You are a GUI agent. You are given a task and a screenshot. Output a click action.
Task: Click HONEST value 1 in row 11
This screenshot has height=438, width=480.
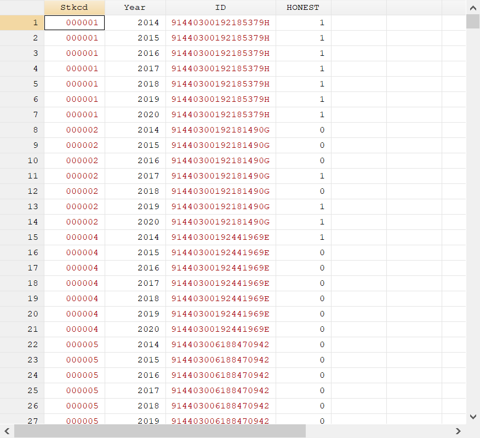click(304, 176)
